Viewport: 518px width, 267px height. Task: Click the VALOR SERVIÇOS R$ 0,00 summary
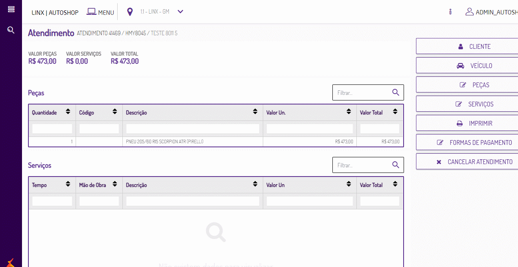(84, 58)
